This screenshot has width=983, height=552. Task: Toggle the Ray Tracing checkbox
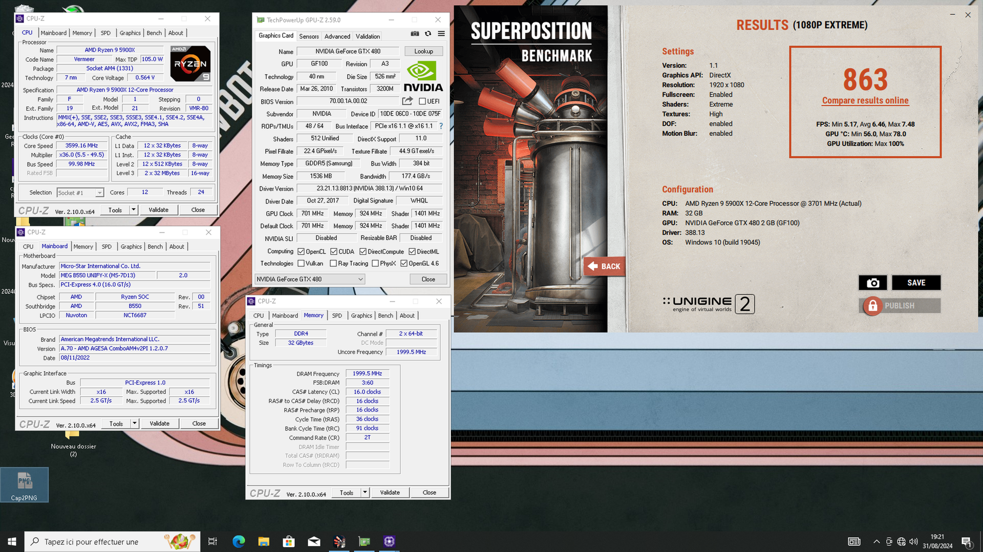click(x=334, y=263)
